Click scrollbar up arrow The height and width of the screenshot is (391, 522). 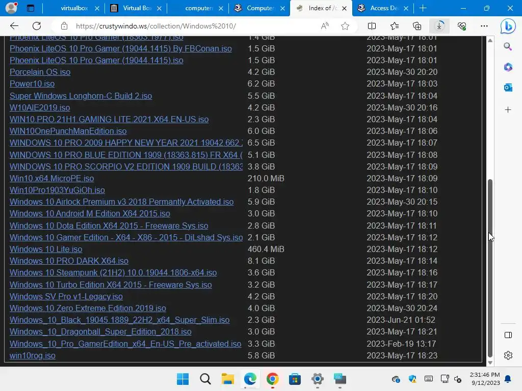(x=490, y=40)
